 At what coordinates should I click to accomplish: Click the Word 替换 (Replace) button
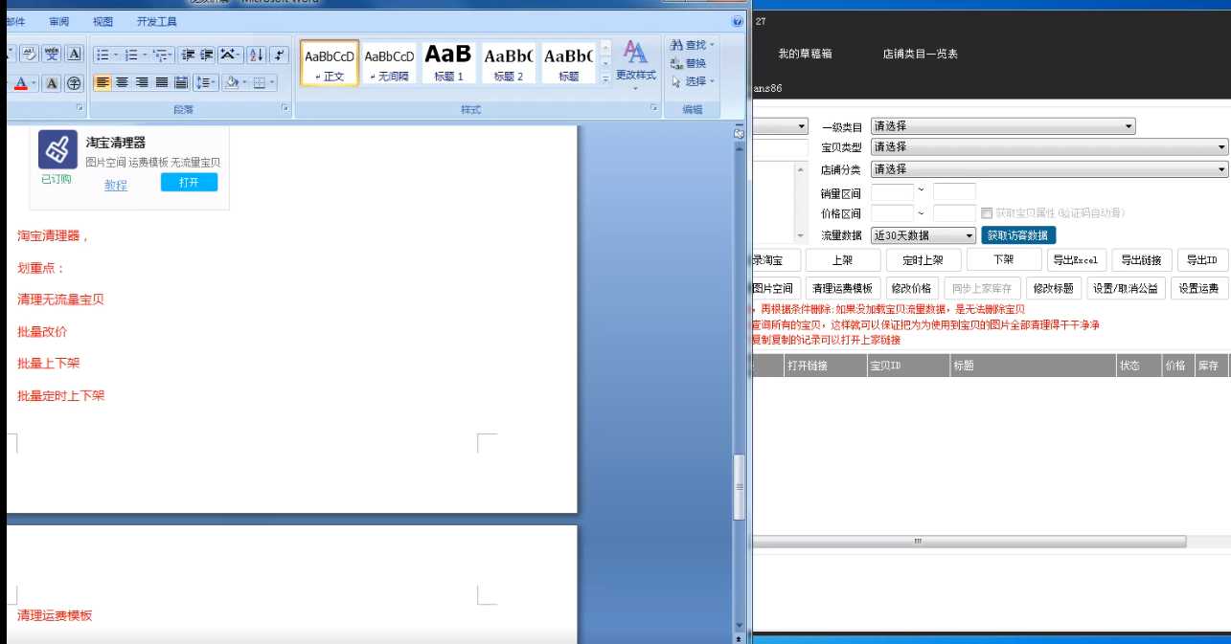690,63
